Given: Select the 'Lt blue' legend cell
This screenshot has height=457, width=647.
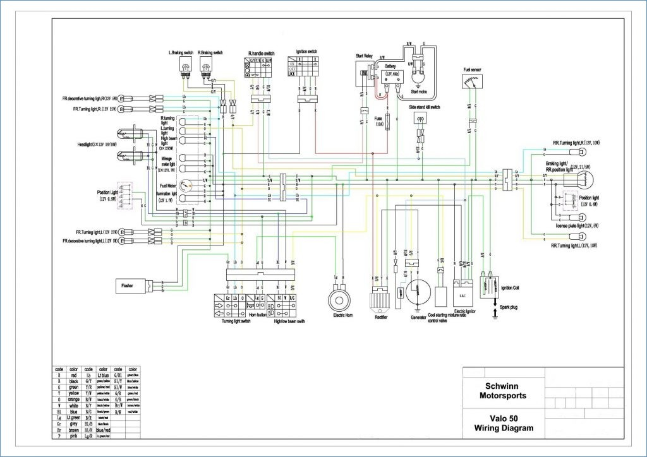Looking at the screenshot, I should click(x=103, y=376).
